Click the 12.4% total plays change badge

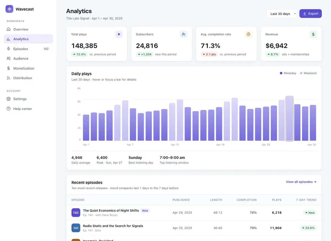[x=79, y=54]
